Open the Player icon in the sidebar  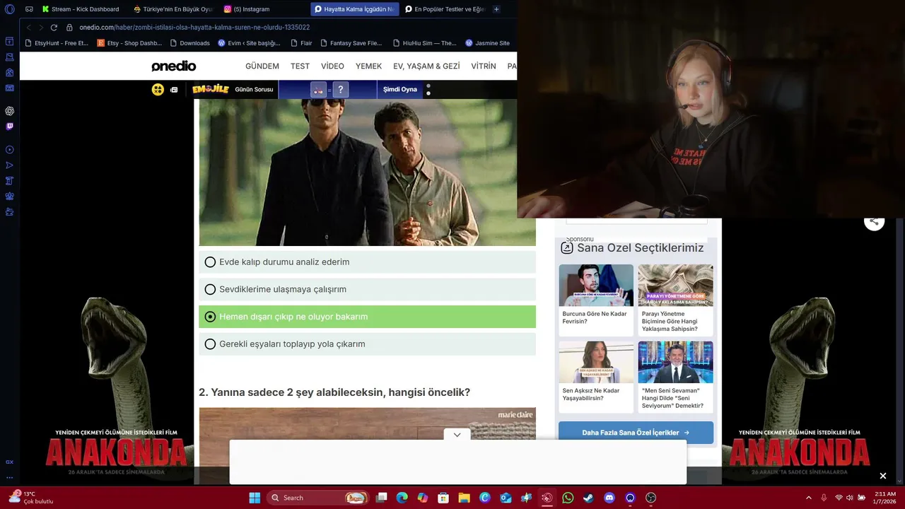click(x=9, y=150)
